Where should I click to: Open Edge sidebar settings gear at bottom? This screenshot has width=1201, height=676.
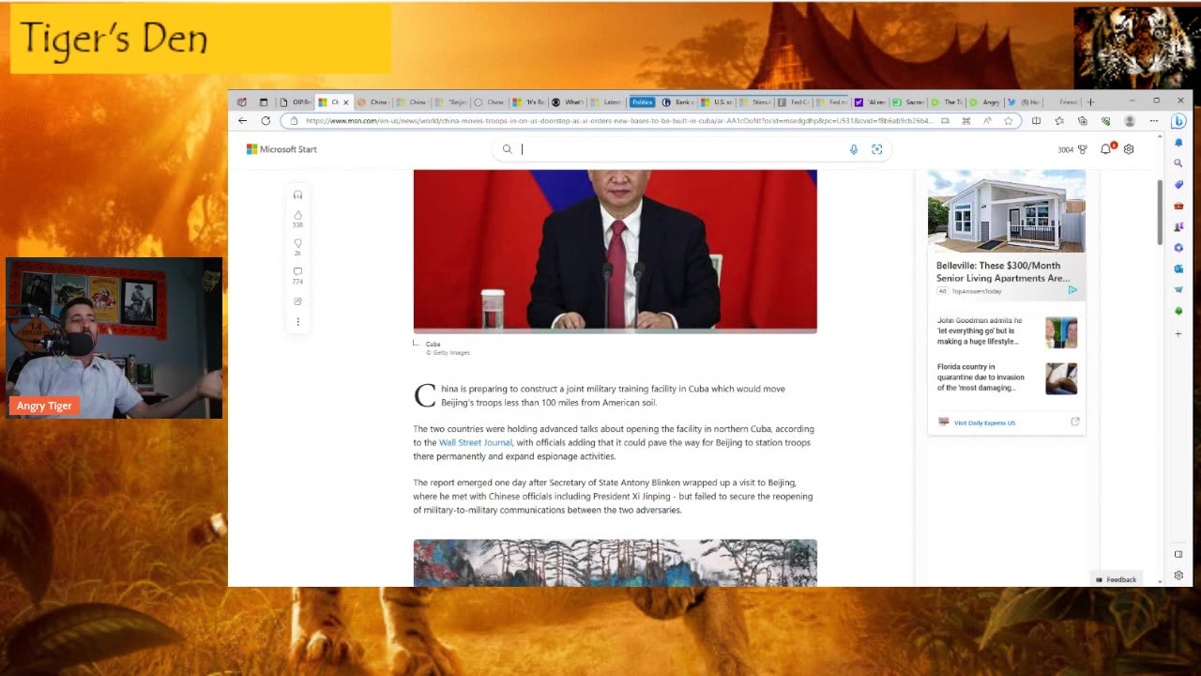[x=1178, y=576]
